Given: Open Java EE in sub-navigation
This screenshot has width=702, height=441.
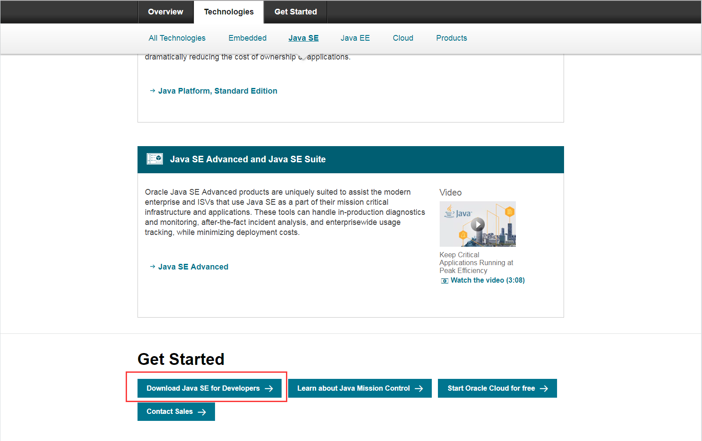Looking at the screenshot, I should (355, 38).
